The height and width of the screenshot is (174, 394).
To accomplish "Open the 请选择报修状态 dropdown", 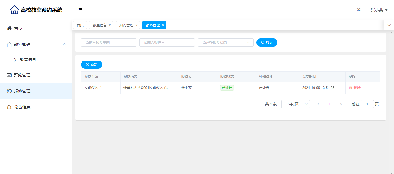I will (x=226, y=42).
